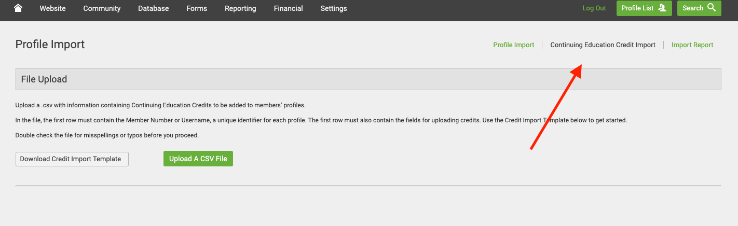Screen dimensions: 738x226
Task: Click the File Upload section header
Action: click(x=368, y=79)
